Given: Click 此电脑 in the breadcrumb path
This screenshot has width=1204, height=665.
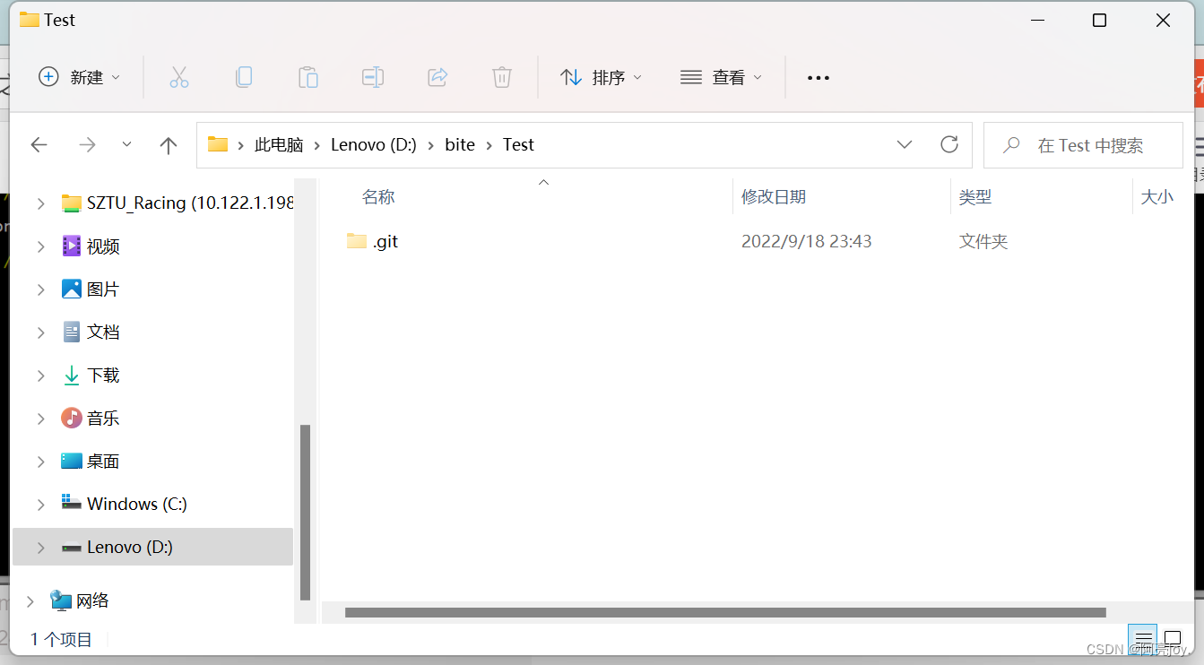Looking at the screenshot, I should [x=279, y=144].
